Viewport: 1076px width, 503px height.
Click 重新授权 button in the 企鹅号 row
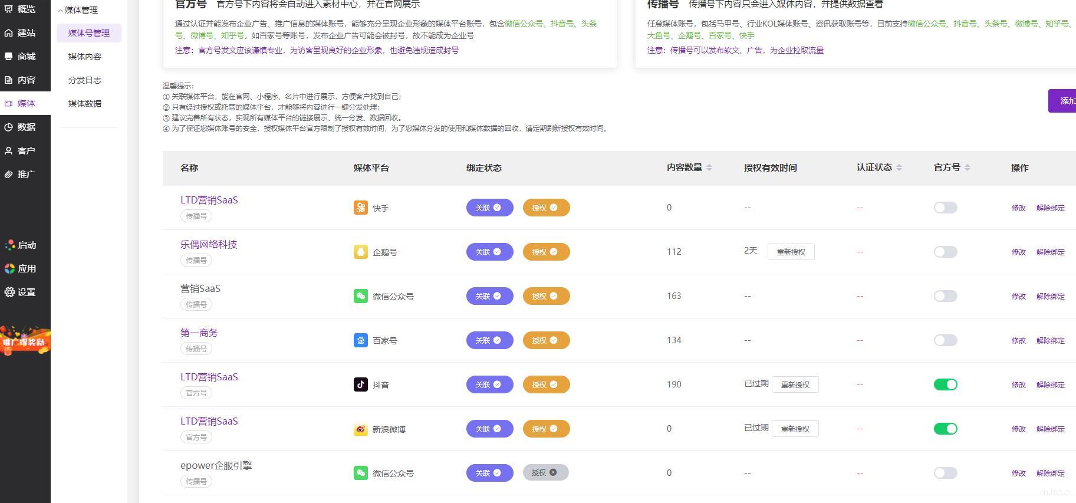coord(791,252)
